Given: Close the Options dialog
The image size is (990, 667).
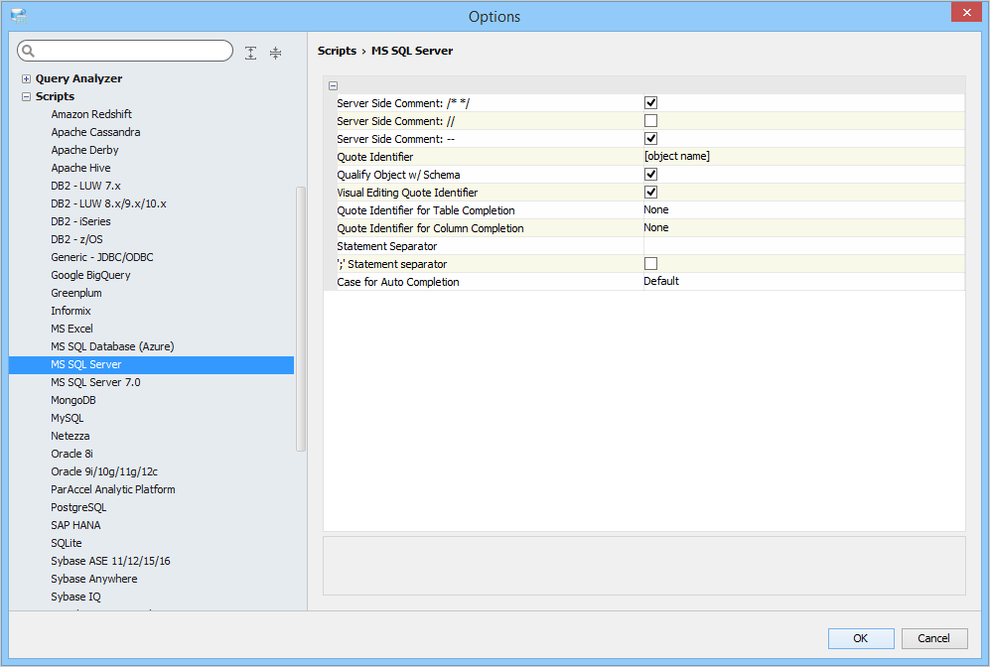Looking at the screenshot, I should tap(966, 12).
